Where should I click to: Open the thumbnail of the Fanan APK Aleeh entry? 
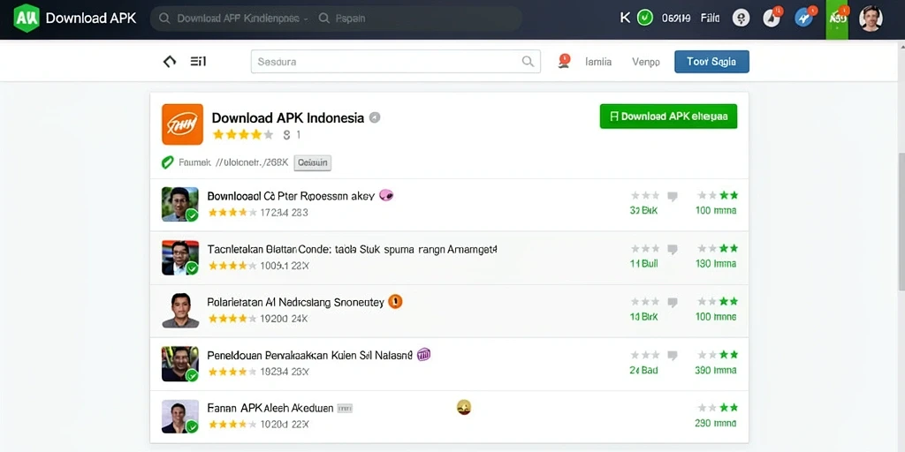(180, 417)
